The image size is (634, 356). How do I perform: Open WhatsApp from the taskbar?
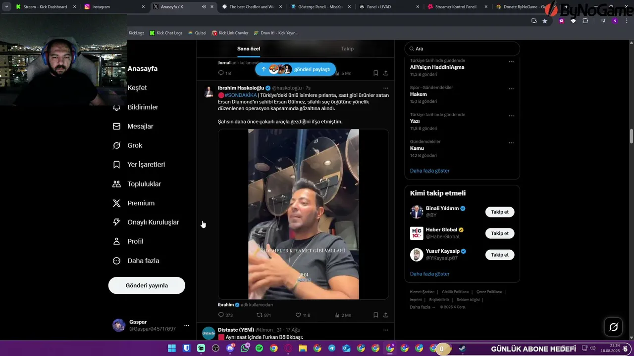[245, 348]
